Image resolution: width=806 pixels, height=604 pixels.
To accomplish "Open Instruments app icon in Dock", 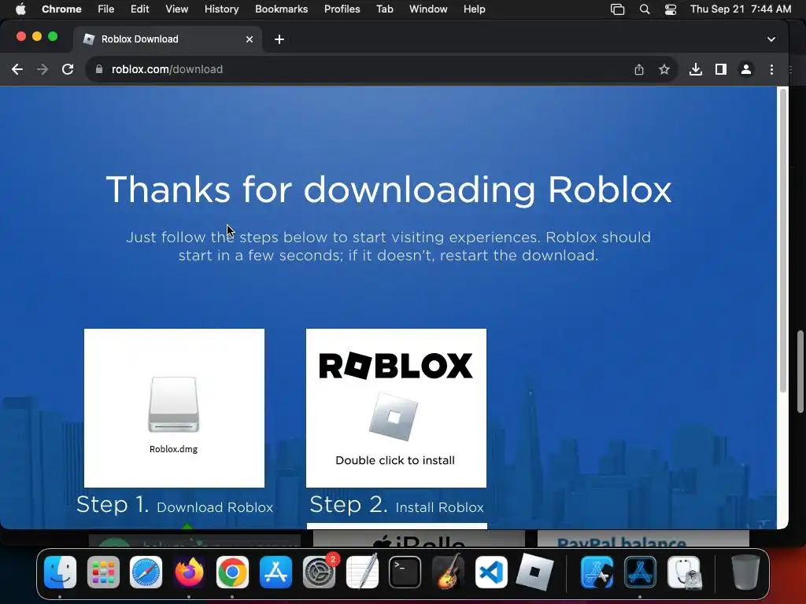I will pos(640,572).
